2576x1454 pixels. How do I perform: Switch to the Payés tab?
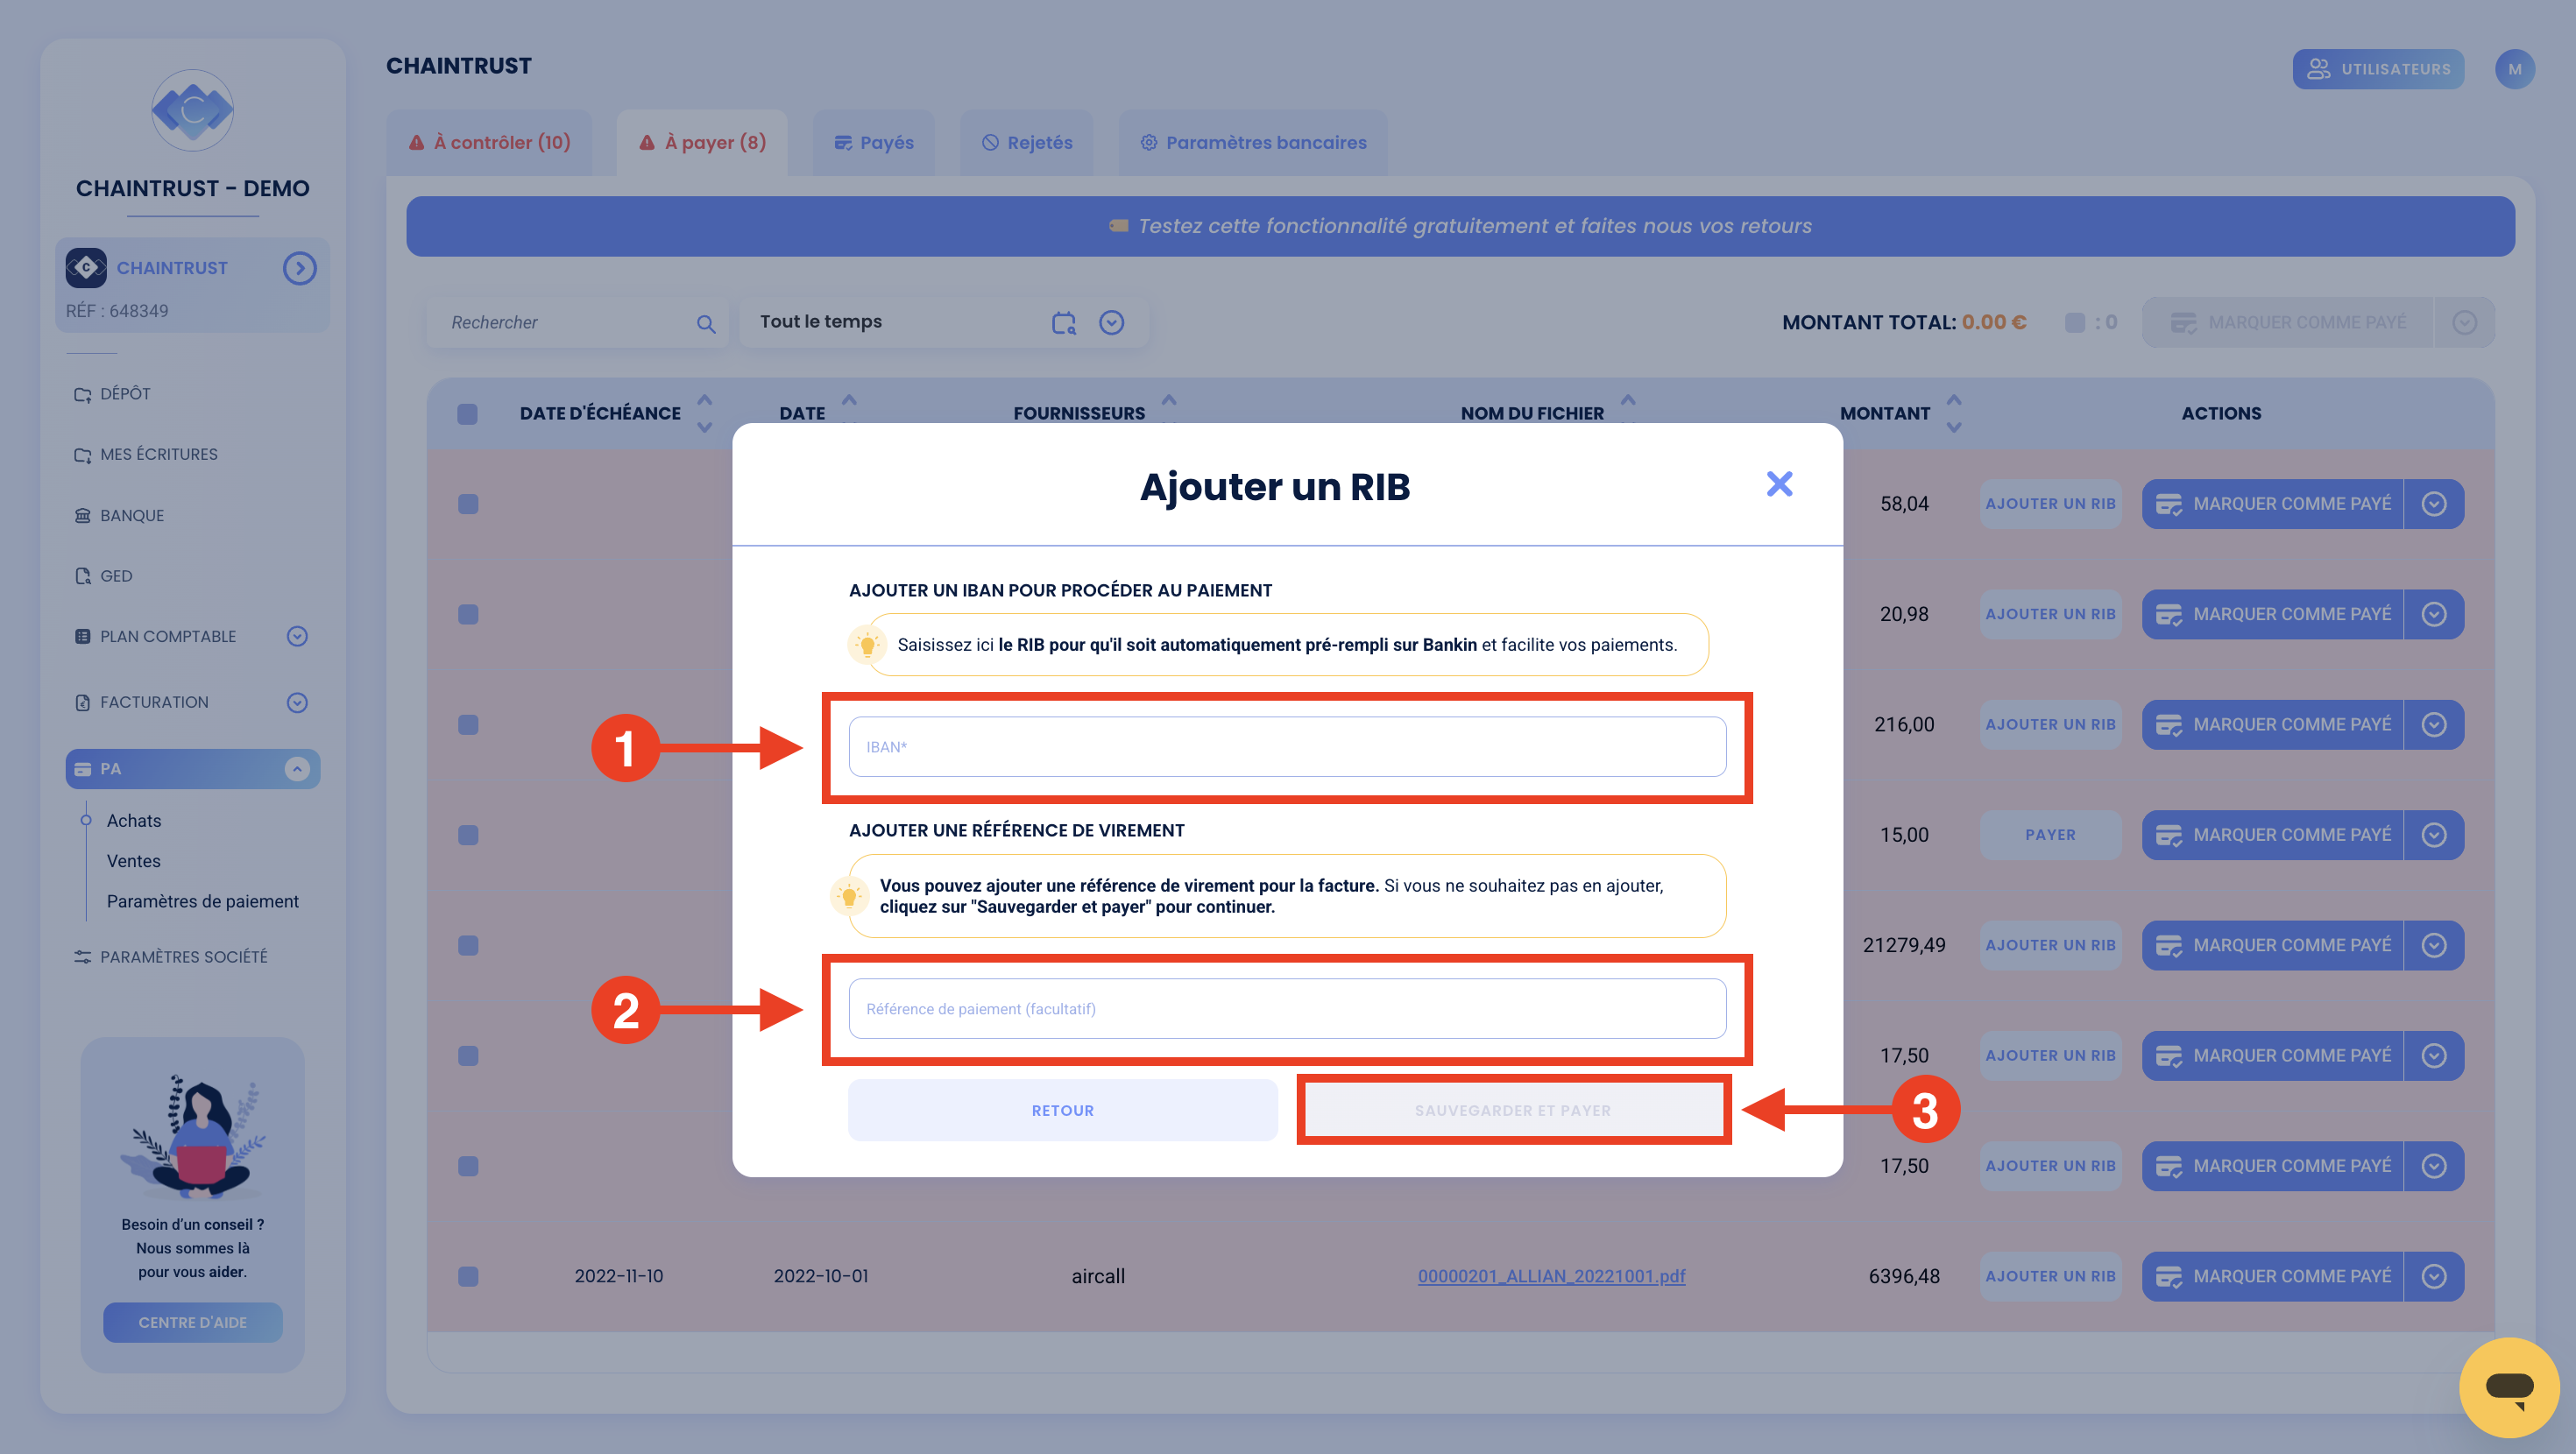[x=873, y=142]
